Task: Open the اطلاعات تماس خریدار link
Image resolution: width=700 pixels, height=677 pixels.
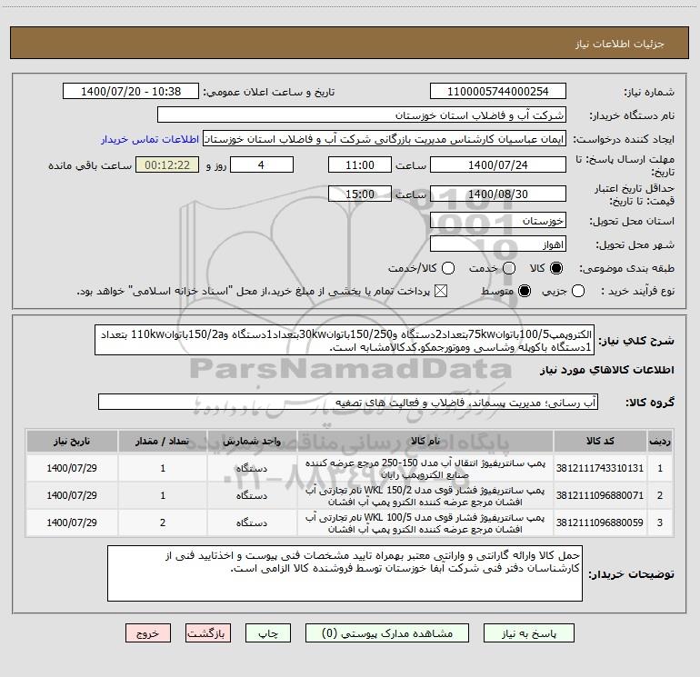Action: pos(150,139)
